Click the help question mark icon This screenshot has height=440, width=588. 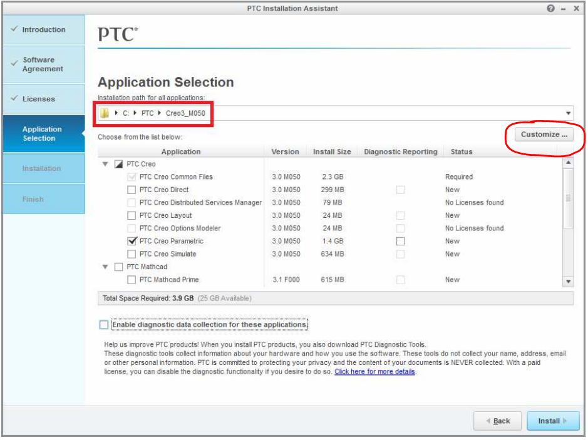tap(550, 8)
